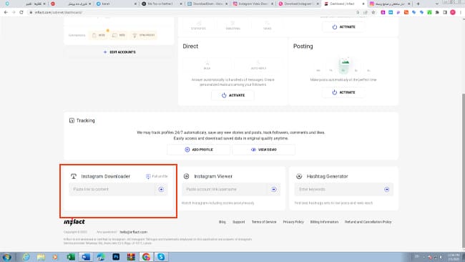The width and height of the screenshot is (465, 262).
Task: Open the Support footer link
Action: click(x=239, y=222)
